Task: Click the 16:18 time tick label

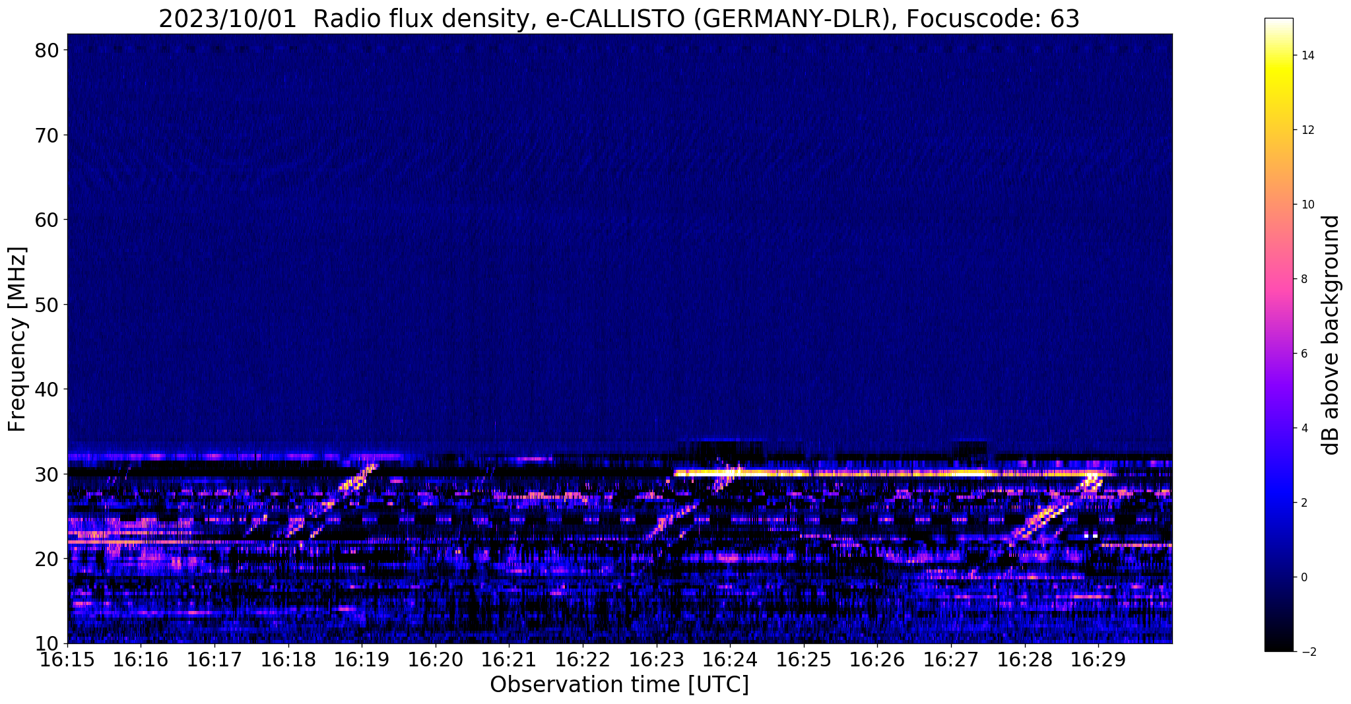Action: pos(288,660)
